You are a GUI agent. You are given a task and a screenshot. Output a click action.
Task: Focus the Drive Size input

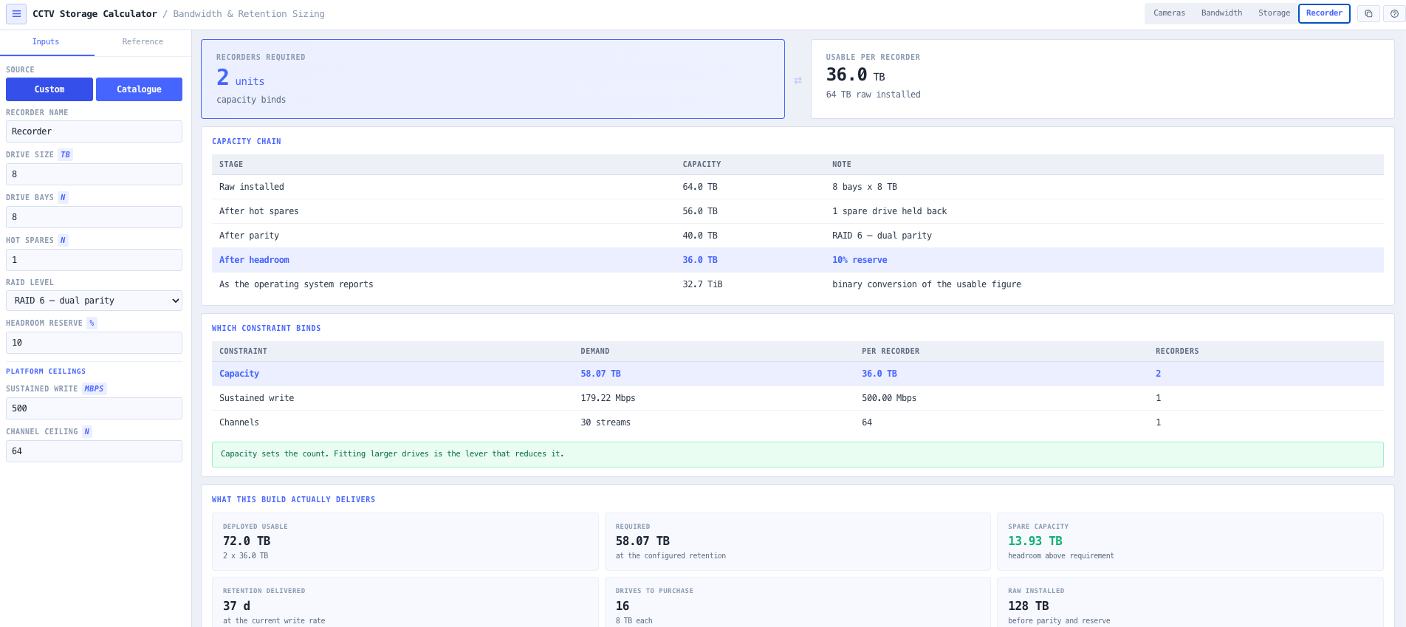point(94,174)
